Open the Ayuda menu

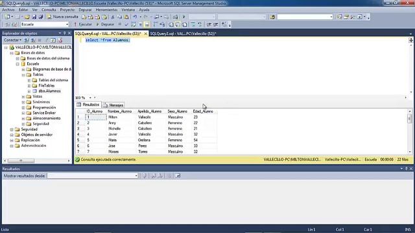(x=144, y=10)
